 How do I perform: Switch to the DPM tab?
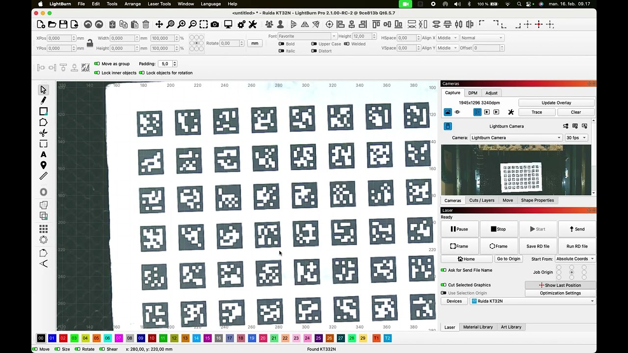pyautogui.click(x=472, y=93)
